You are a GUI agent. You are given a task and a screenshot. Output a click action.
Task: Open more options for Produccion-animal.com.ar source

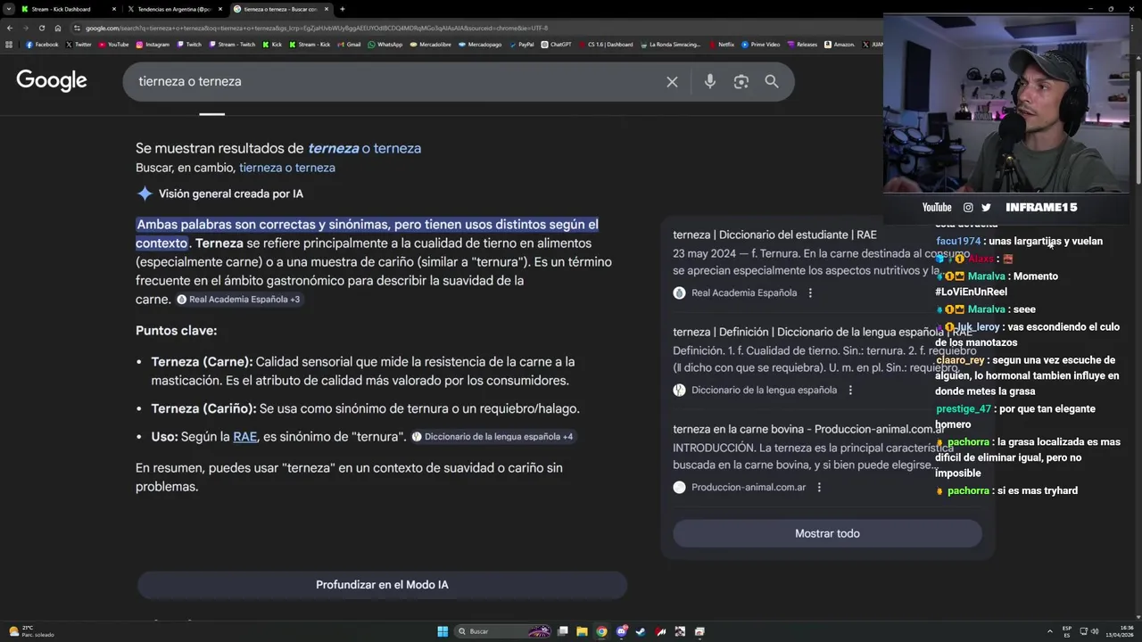tap(819, 487)
